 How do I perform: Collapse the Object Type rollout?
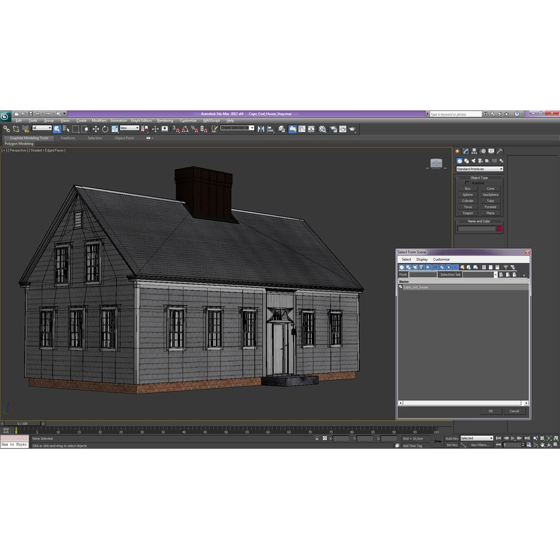pos(479,177)
